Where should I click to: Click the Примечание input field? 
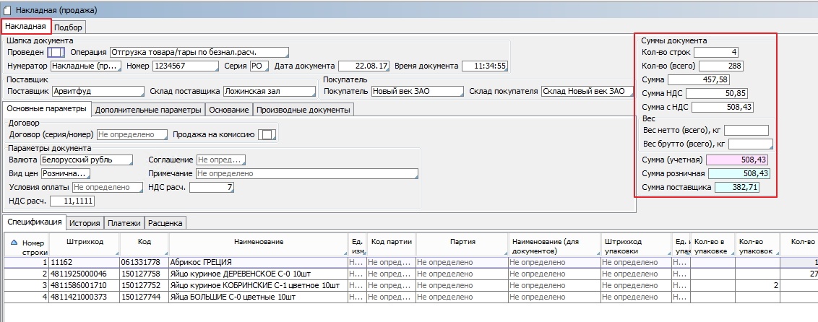[x=306, y=173]
